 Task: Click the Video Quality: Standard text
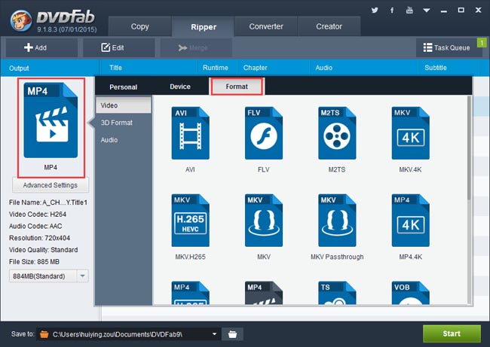(44, 250)
